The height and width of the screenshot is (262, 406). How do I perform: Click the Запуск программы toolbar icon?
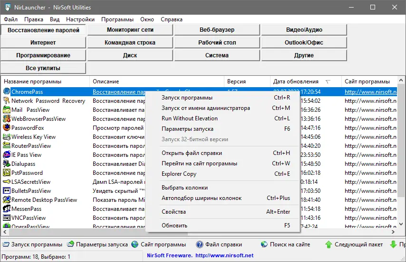[x=6, y=244]
